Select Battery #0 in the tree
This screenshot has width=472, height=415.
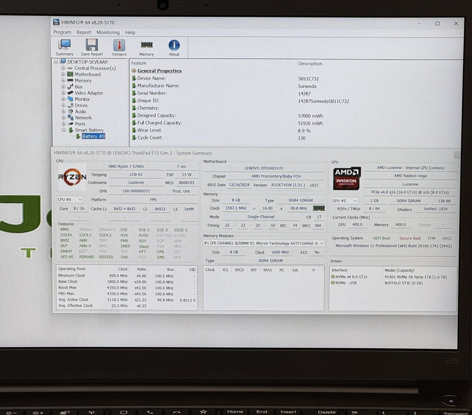[x=93, y=136]
